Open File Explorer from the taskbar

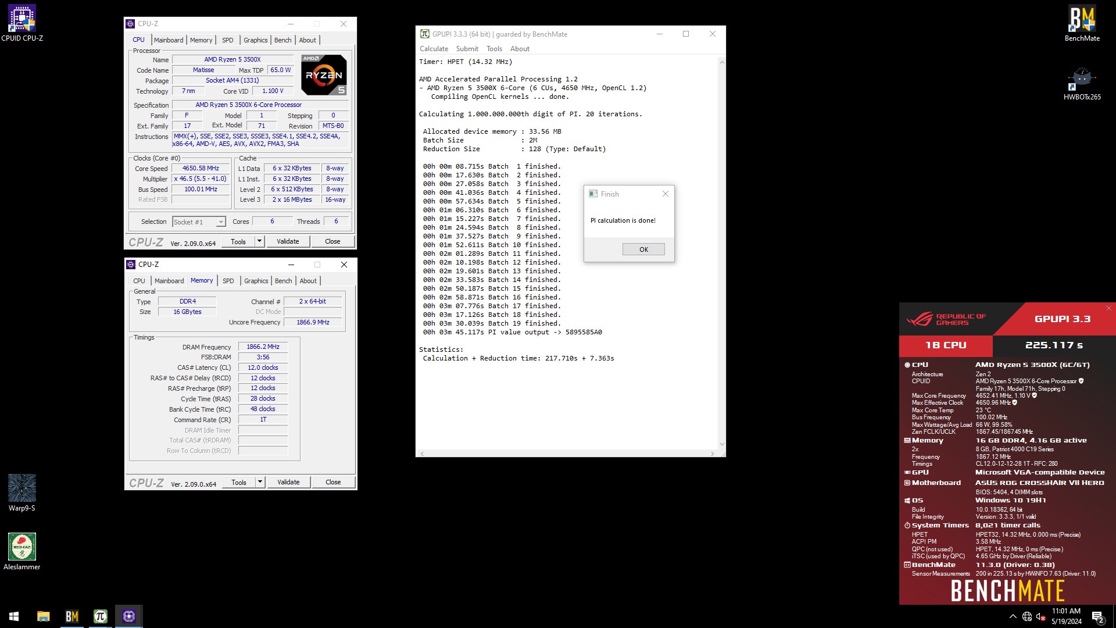coord(44,616)
